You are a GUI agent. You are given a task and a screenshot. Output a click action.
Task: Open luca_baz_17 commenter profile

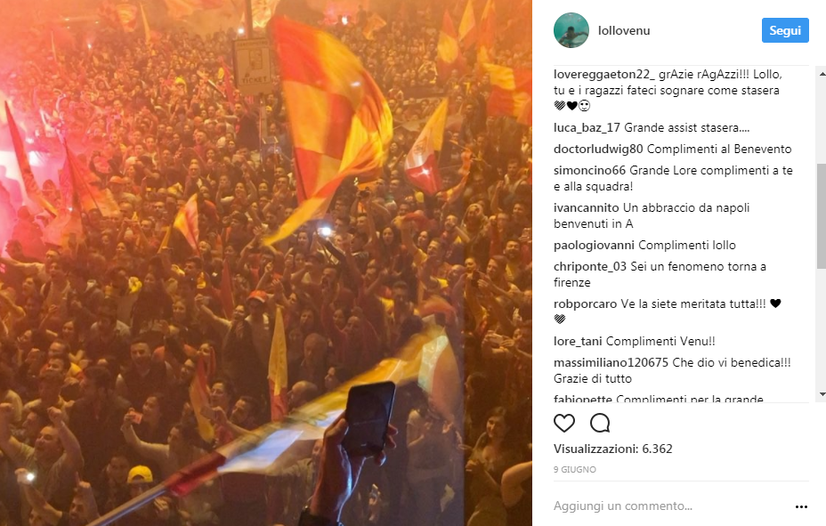[x=587, y=128]
